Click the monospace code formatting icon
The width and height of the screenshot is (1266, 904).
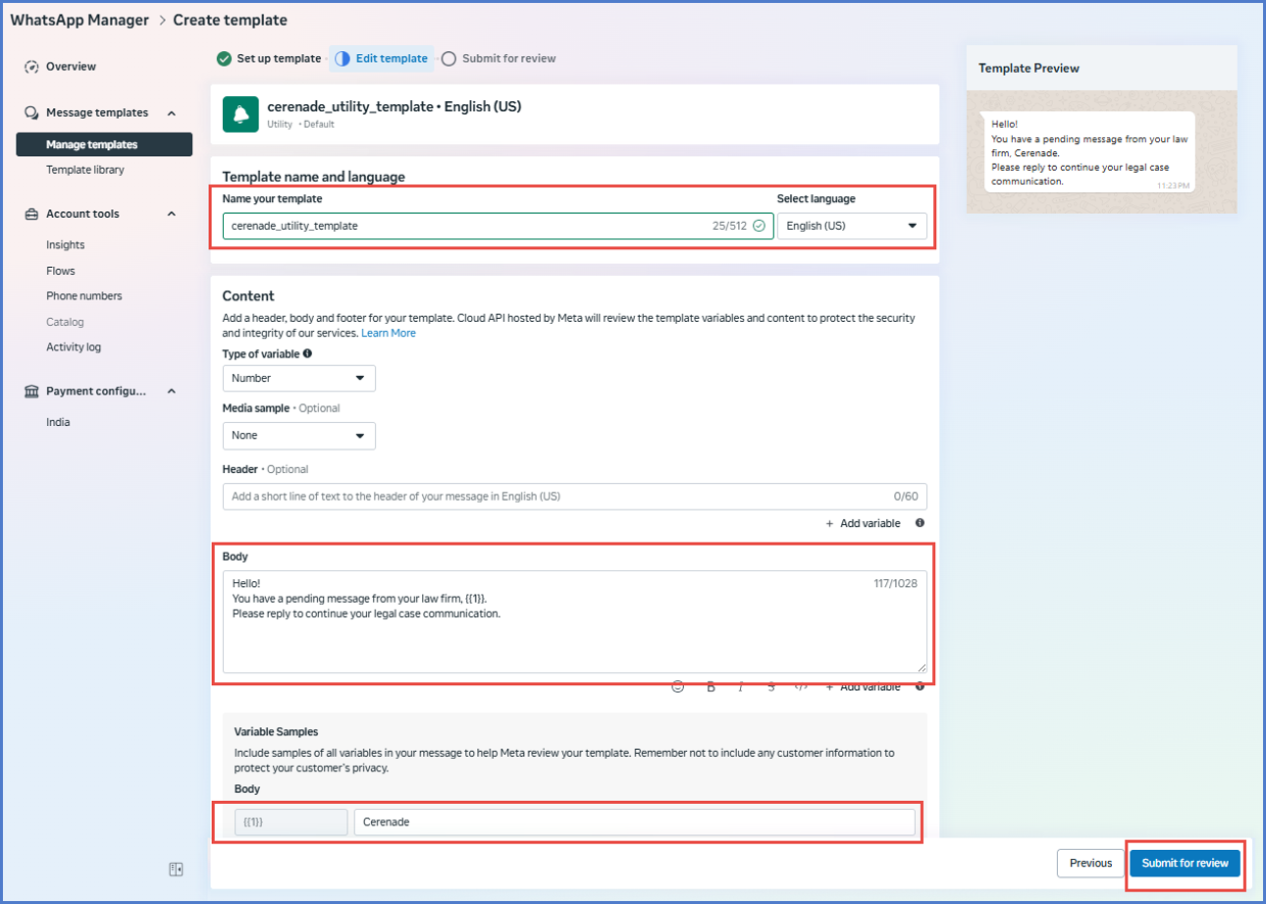(x=801, y=687)
